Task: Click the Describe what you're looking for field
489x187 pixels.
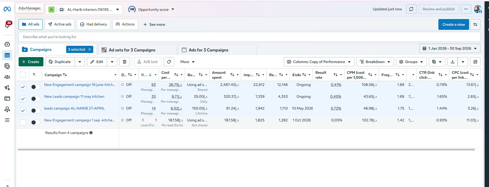Action: pos(249,37)
